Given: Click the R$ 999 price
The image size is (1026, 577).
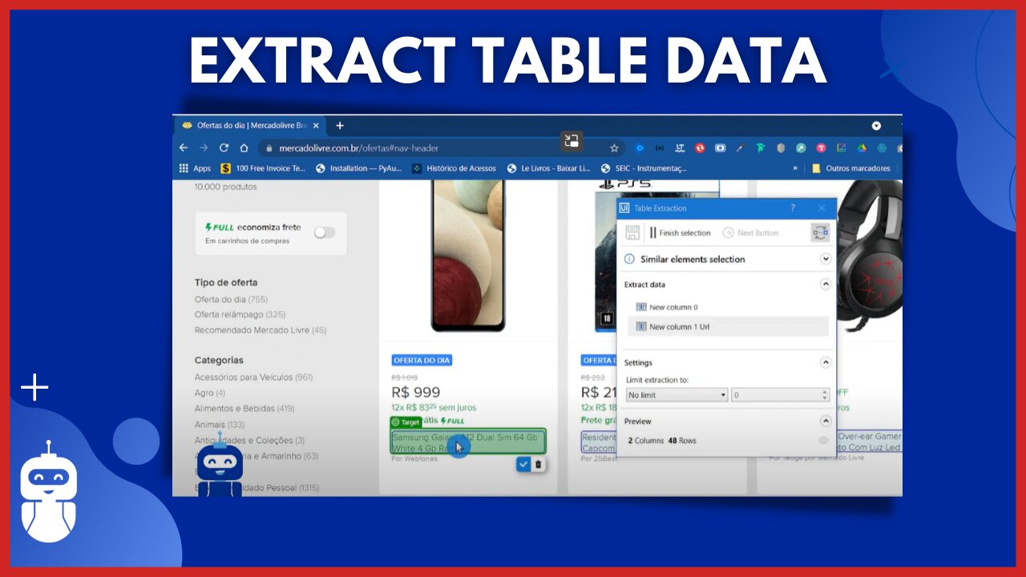Looking at the screenshot, I should (x=415, y=393).
